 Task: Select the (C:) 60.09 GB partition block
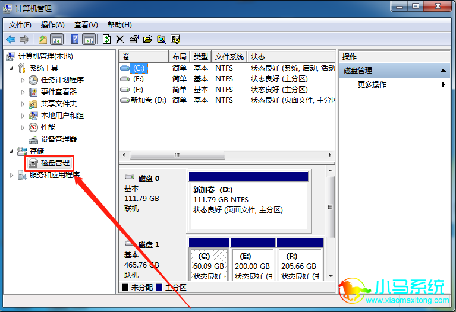[x=209, y=260]
